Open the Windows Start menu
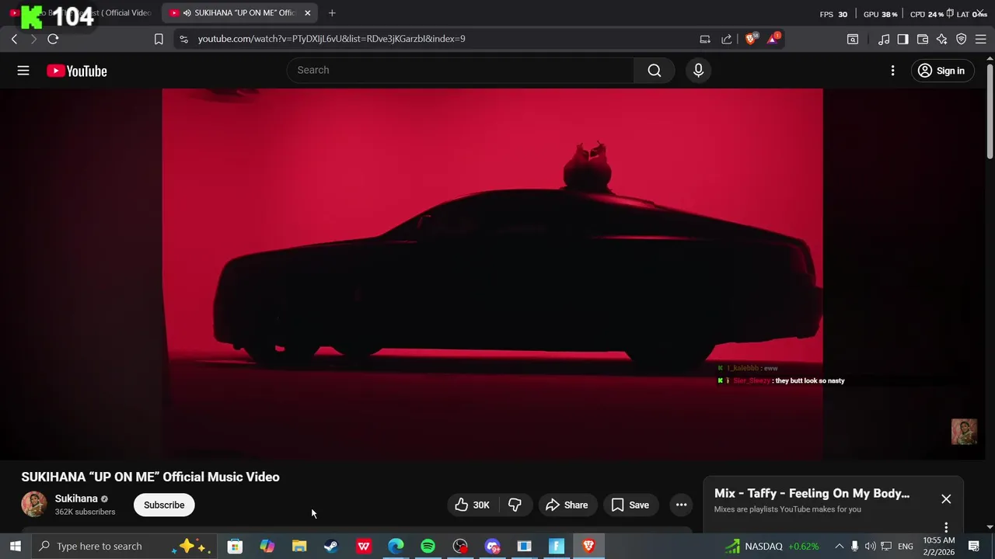 (x=15, y=546)
